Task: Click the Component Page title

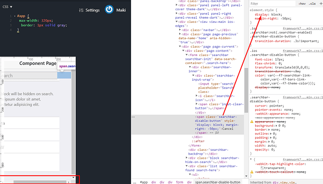Action: pos(38,64)
